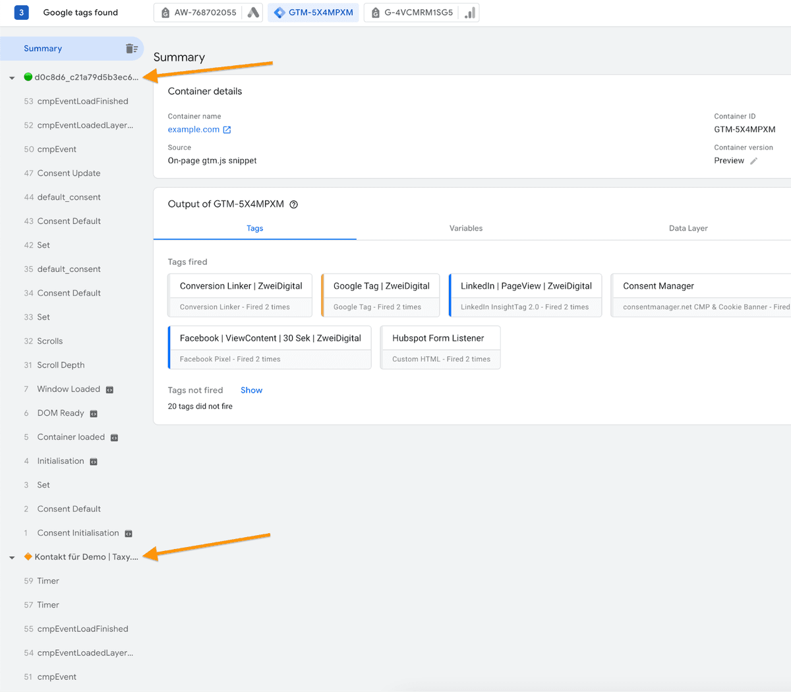Open help tooltip icon beside Output of GTM-5X4MPXM
This screenshot has width=791, height=692.
[293, 204]
